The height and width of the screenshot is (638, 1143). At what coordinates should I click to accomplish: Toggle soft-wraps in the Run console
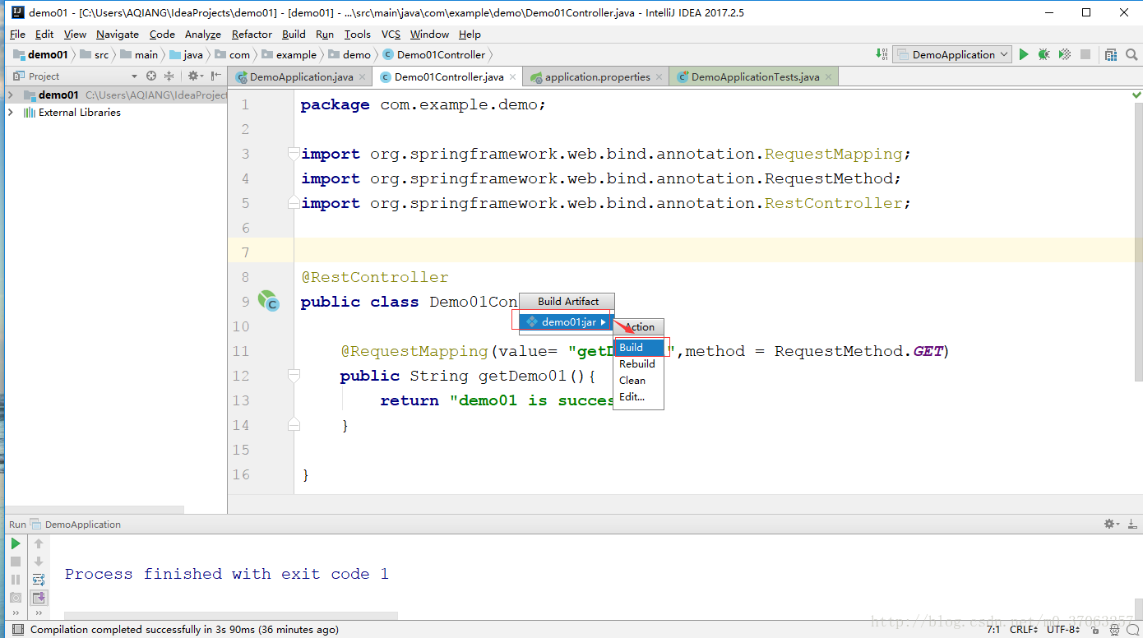[39, 580]
